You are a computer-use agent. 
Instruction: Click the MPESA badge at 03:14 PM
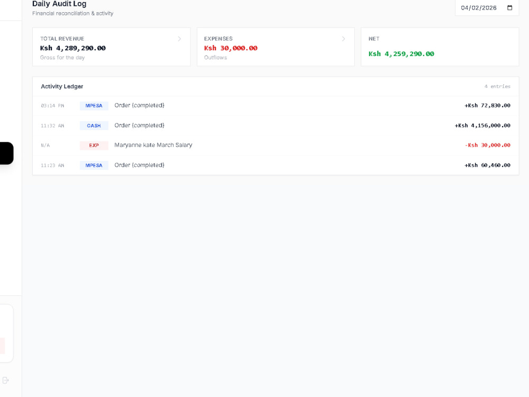94,106
